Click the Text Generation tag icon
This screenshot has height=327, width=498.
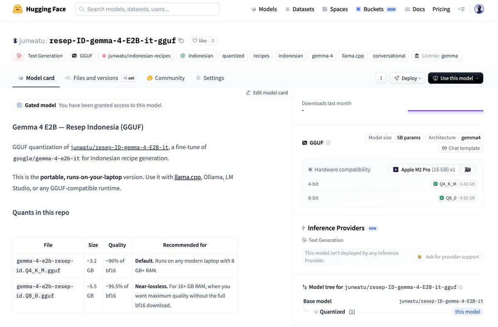click(x=19, y=56)
